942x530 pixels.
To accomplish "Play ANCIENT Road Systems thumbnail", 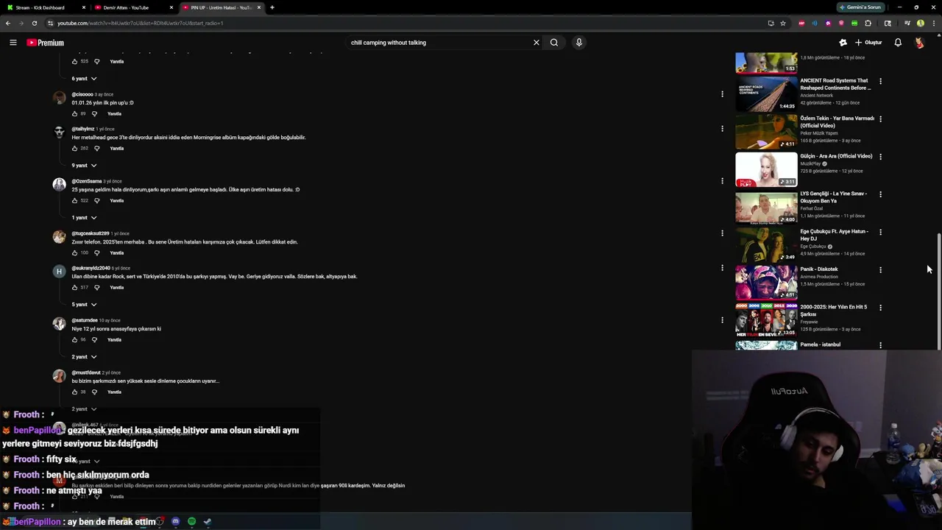I will point(766,93).
